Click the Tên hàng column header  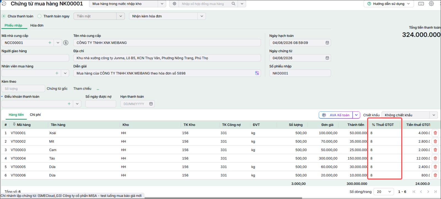pos(58,125)
